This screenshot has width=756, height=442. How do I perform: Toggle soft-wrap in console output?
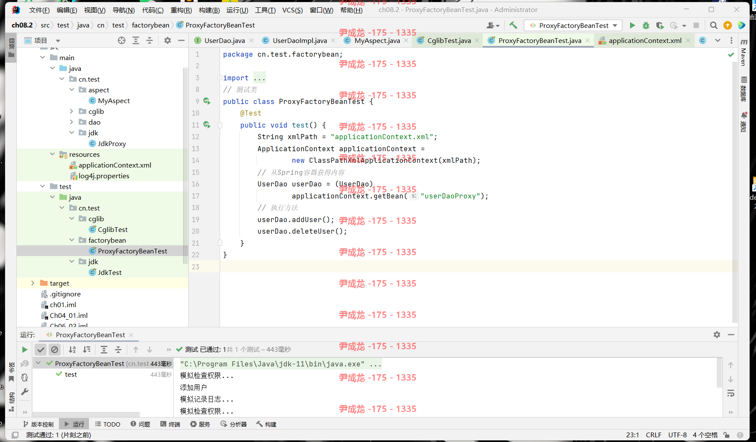coord(731,393)
